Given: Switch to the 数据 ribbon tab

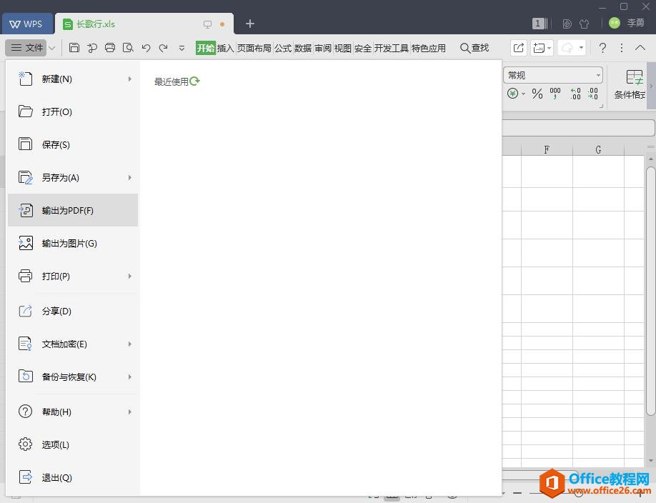Looking at the screenshot, I should [x=303, y=48].
